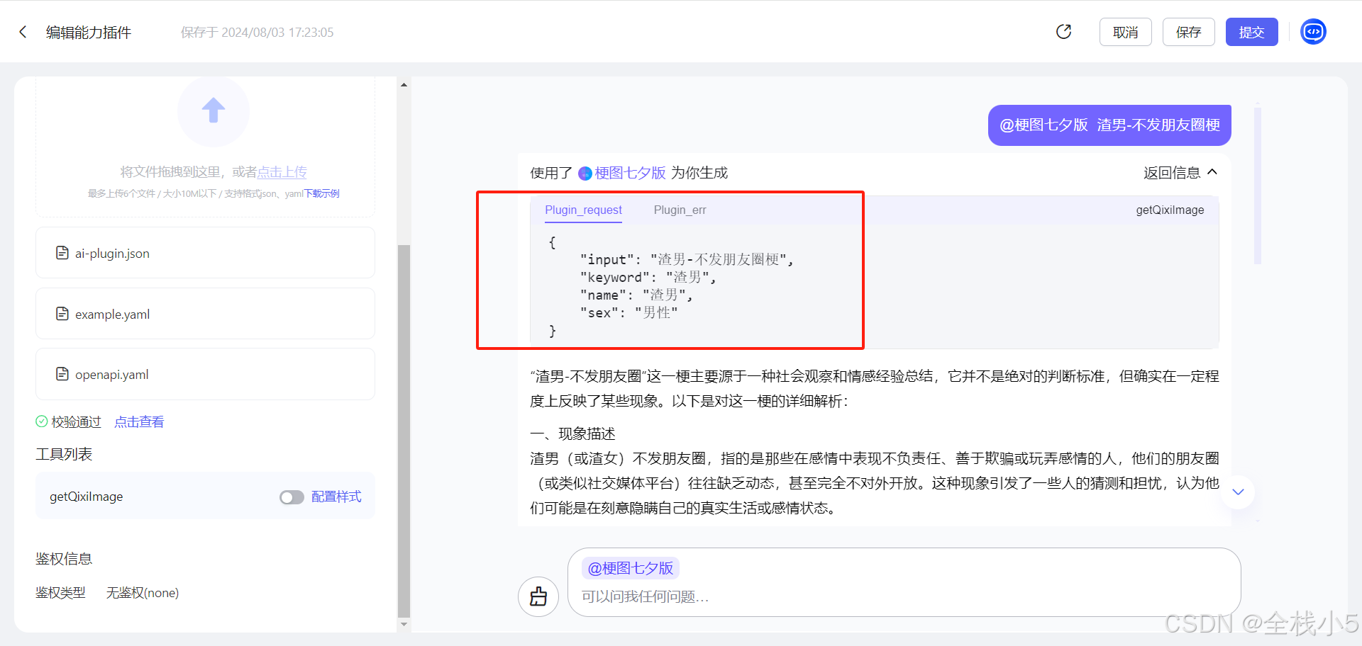This screenshot has height=646, width=1362.
Task: Click the refresh icon in the header
Action: [x=1063, y=32]
